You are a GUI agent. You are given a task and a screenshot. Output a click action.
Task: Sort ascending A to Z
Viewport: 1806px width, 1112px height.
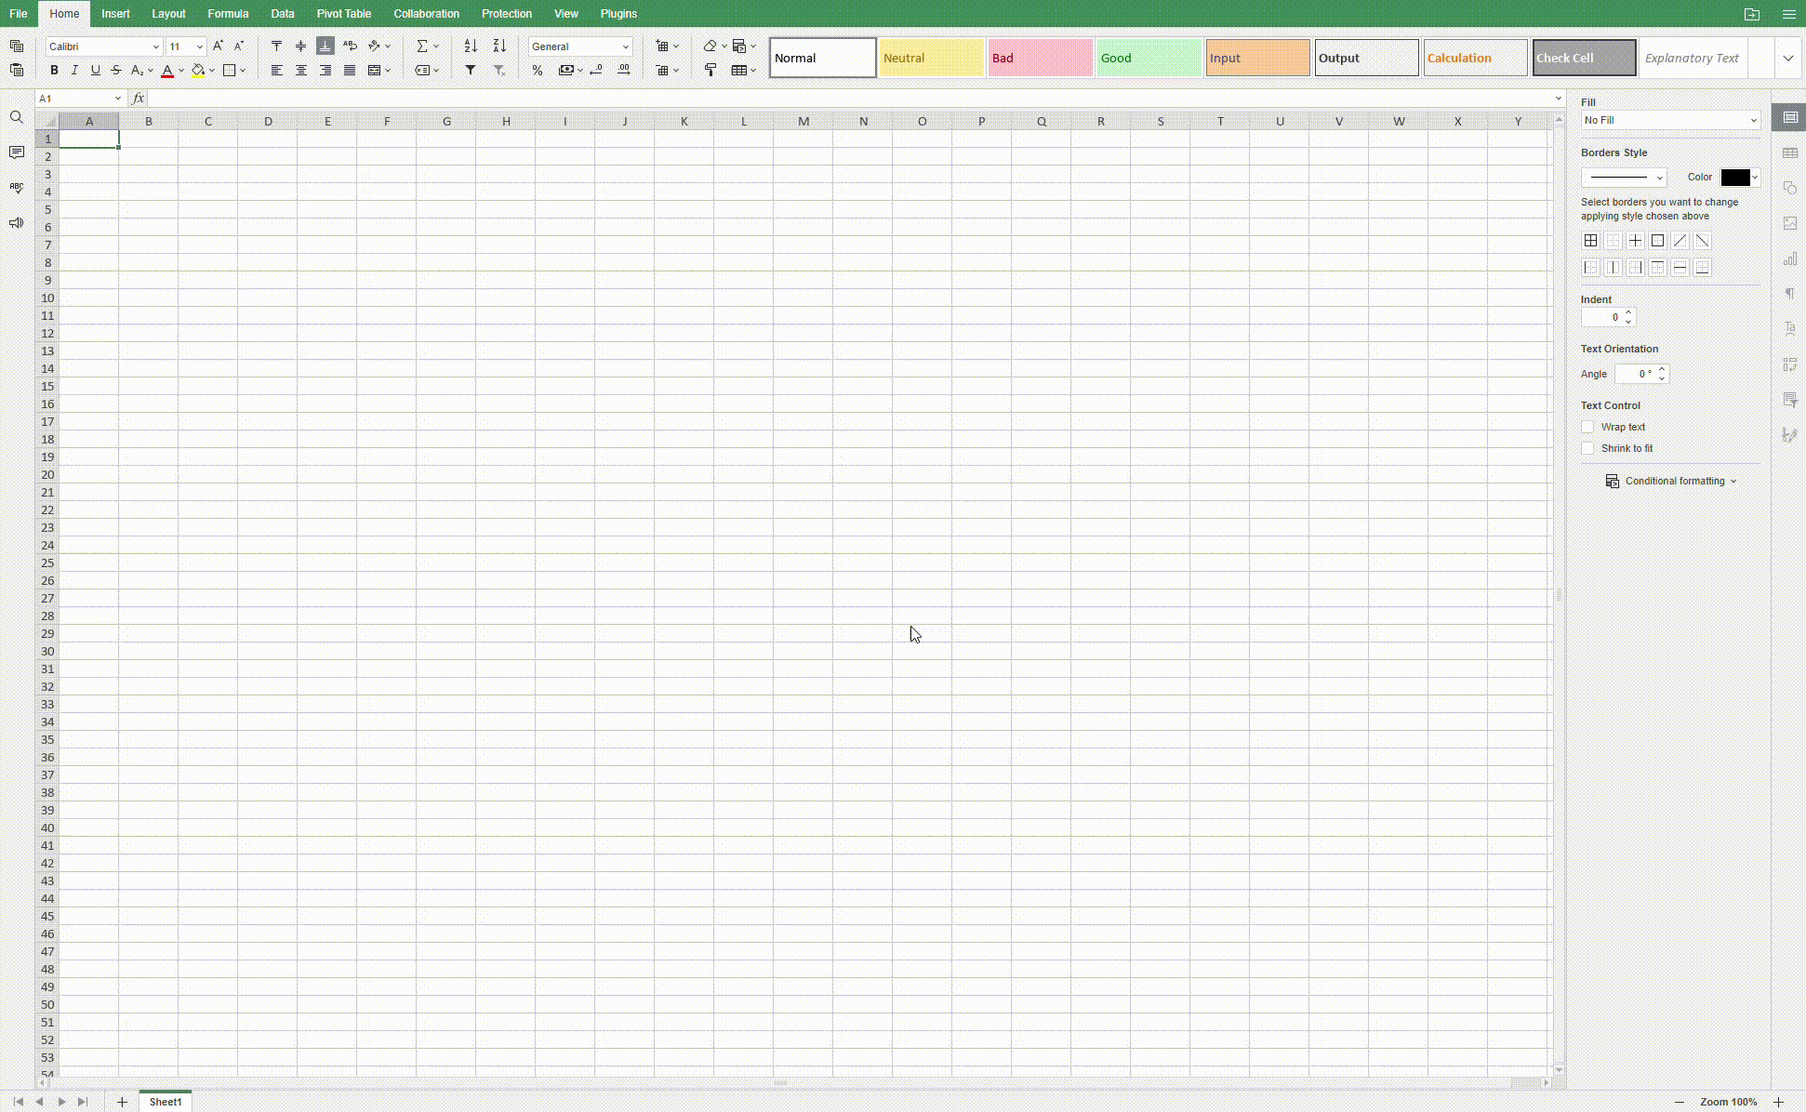471,46
